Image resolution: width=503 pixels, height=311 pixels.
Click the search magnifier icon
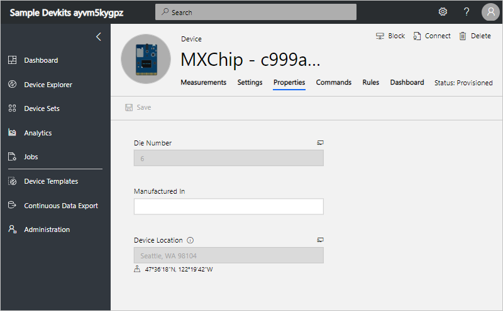click(x=165, y=12)
